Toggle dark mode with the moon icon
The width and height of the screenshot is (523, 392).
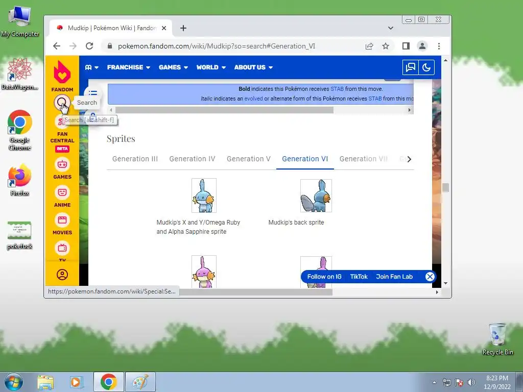point(426,67)
